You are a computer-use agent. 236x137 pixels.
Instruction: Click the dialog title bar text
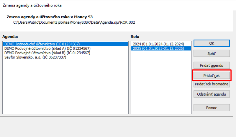click(x=28, y=5)
